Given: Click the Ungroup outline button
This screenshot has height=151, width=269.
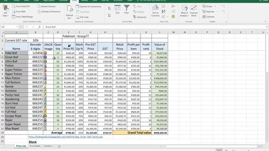Looking at the screenshot, I should point(208,12).
